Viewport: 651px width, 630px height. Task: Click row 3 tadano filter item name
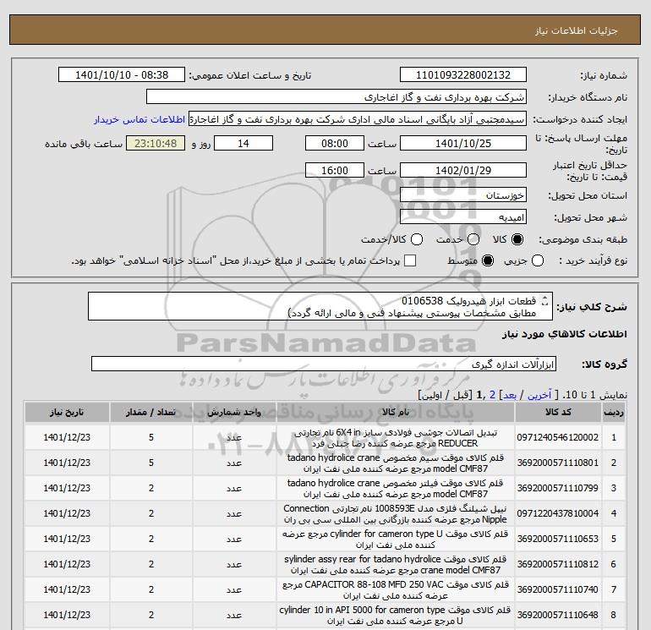[396, 489]
